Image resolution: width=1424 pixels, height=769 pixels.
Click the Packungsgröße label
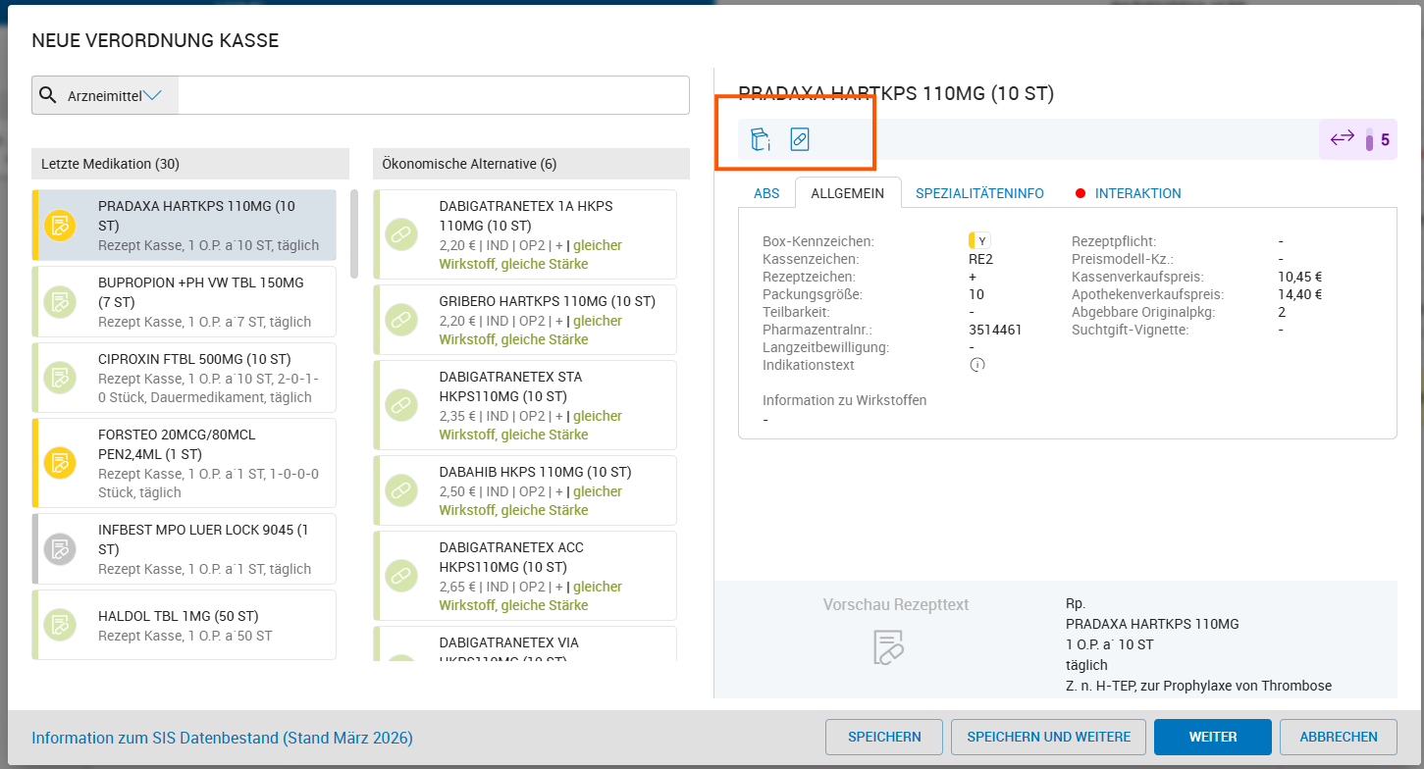(x=813, y=294)
